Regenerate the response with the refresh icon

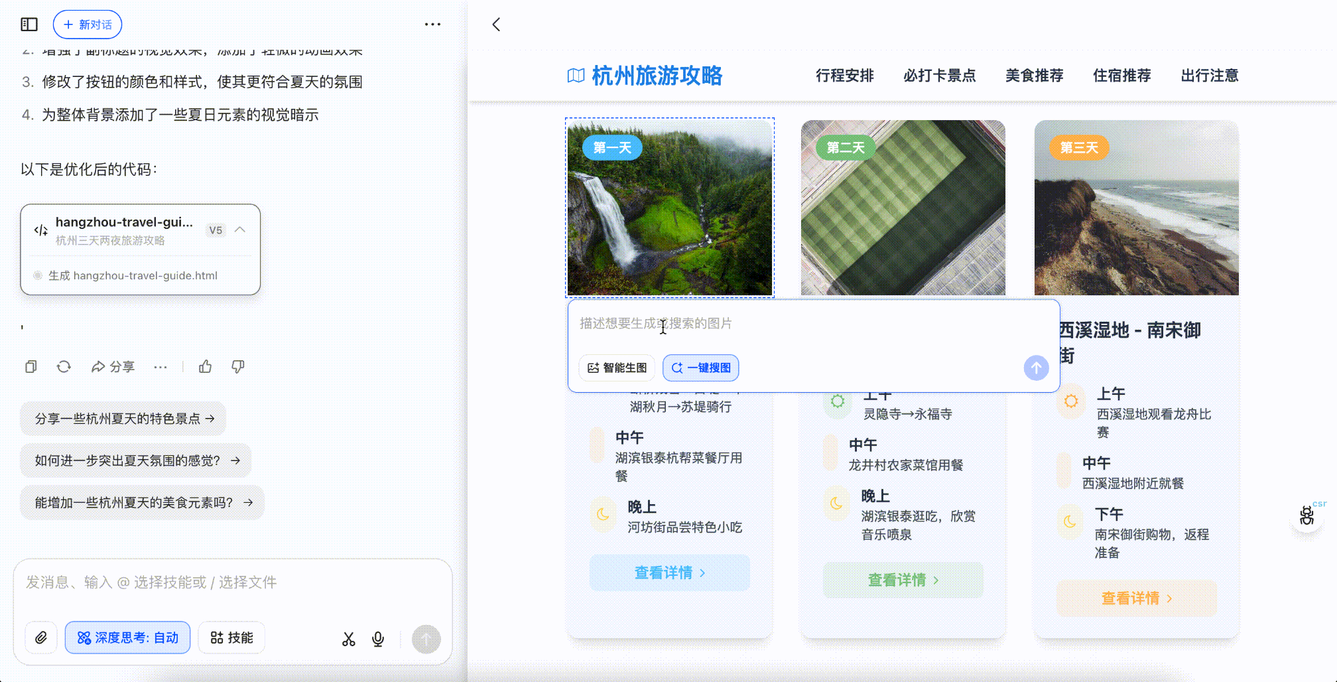pyautogui.click(x=64, y=367)
